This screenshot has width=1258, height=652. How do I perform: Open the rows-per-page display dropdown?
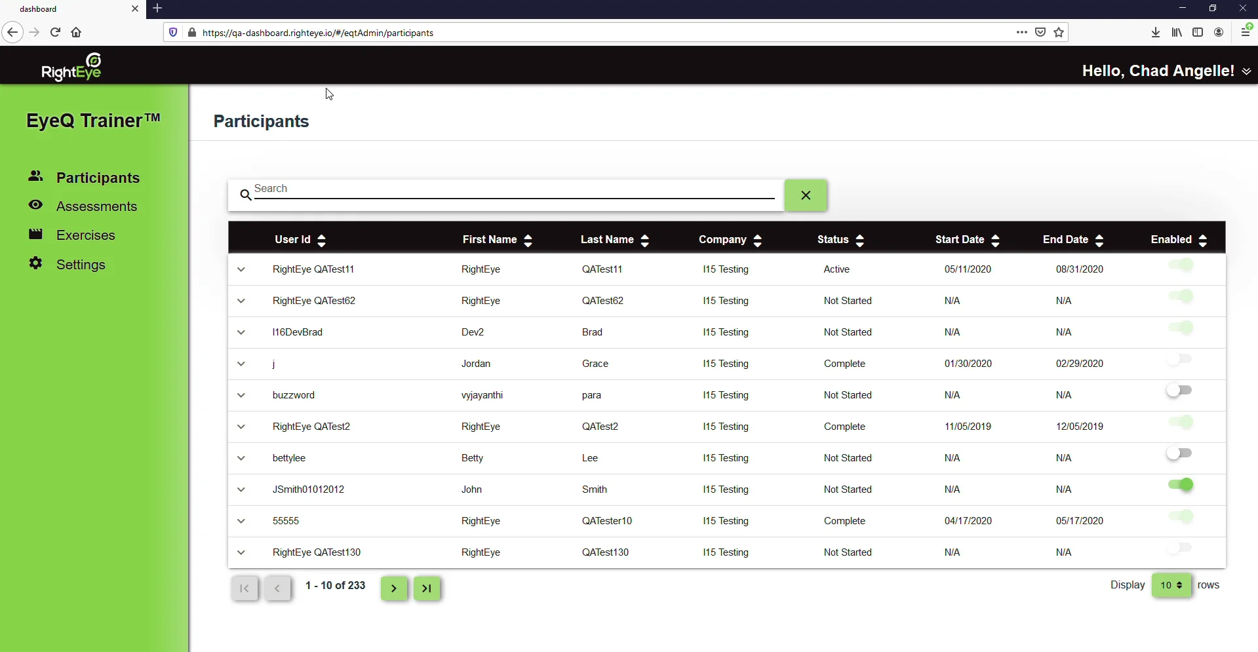(x=1171, y=585)
